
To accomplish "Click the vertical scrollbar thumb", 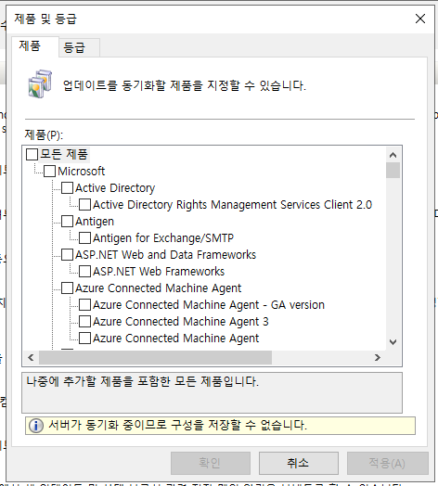I will tap(393, 170).
